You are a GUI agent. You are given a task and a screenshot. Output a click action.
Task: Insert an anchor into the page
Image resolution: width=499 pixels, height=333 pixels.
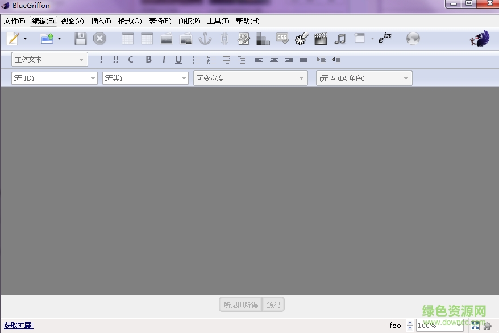[x=205, y=38]
